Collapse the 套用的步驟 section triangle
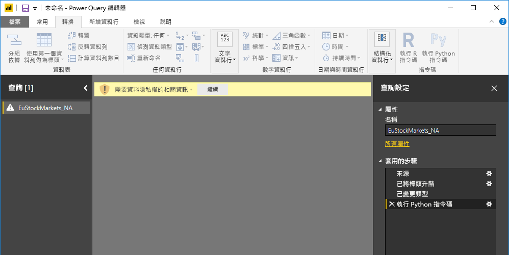This screenshot has height=255, width=509. [380, 161]
